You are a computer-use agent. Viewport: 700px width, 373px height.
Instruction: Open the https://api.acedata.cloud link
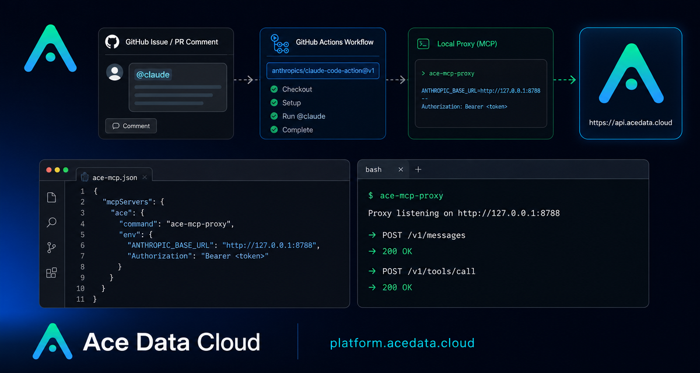(631, 122)
